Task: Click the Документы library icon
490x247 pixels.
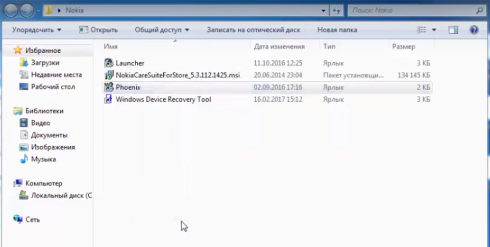Action: pos(24,135)
